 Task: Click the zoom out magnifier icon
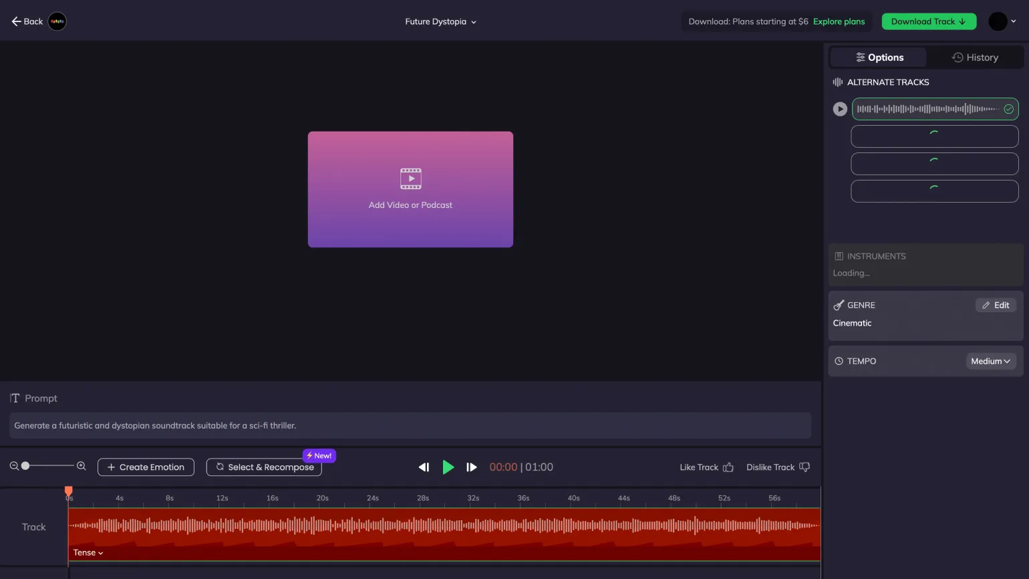pos(14,466)
